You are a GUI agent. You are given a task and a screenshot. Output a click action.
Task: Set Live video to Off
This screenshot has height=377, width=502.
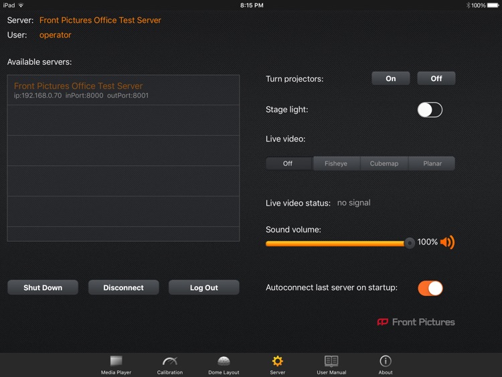click(x=288, y=163)
